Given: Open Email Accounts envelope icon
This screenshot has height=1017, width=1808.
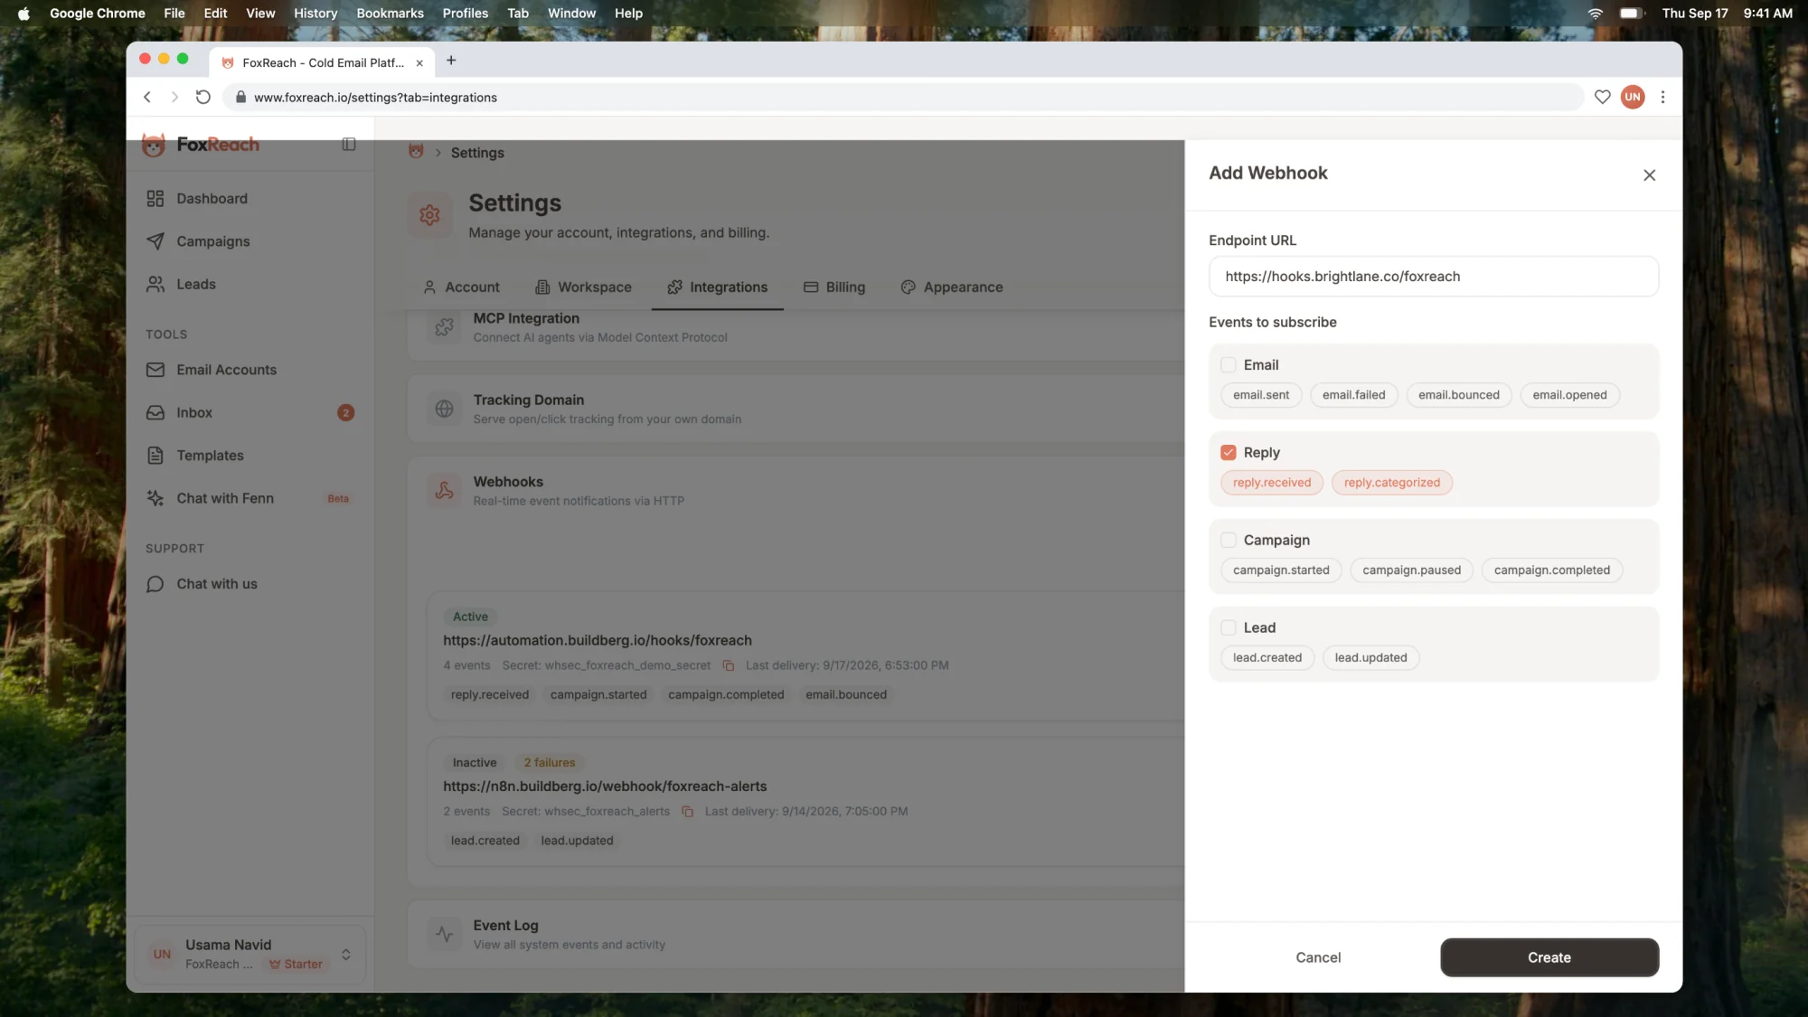Looking at the screenshot, I should click(155, 370).
